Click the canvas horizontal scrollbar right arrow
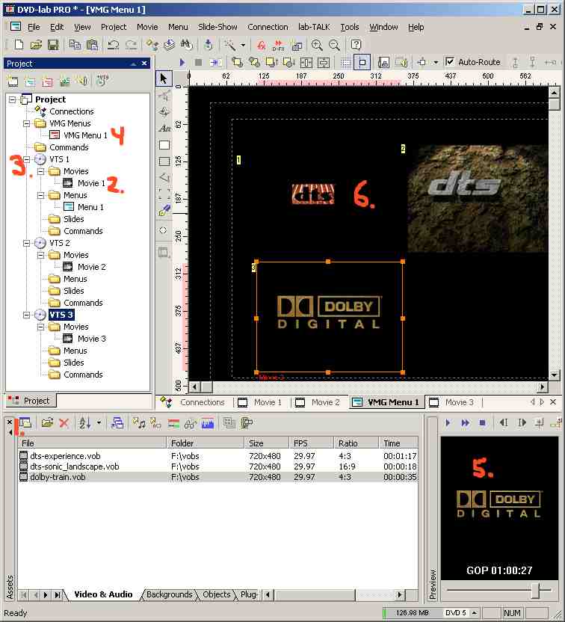The image size is (565, 622). click(542, 387)
